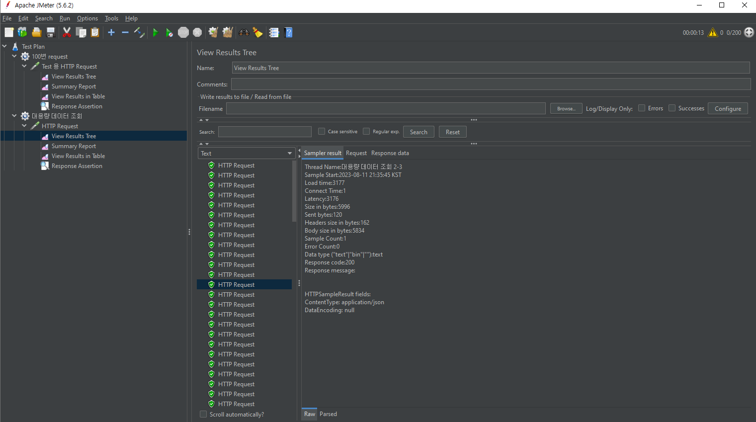
Task: Click the Configure button
Action: [728, 108]
